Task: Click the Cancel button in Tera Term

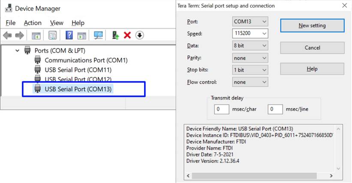Action: 312,48
